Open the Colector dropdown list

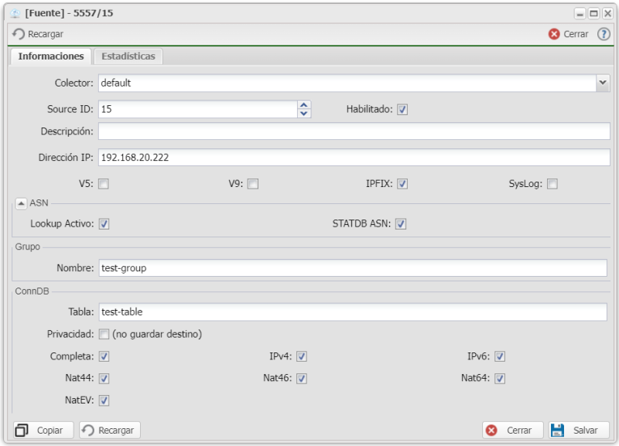click(603, 83)
